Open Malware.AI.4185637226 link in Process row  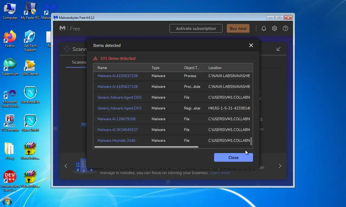tap(118, 76)
